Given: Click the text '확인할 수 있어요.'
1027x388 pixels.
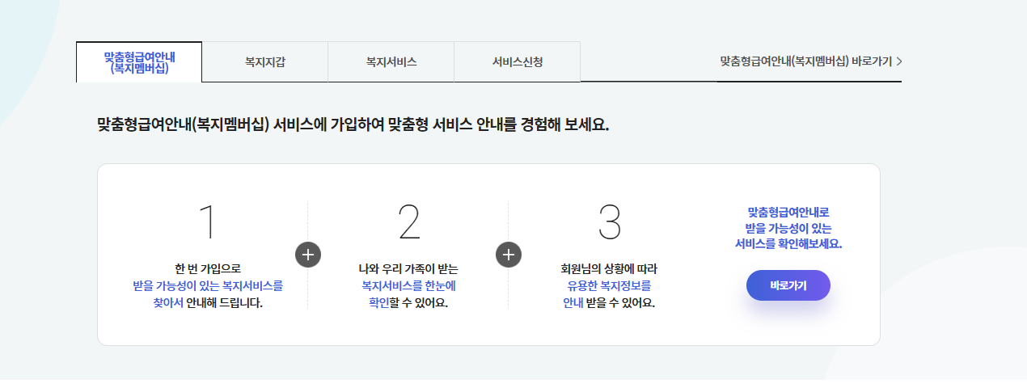Looking at the screenshot, I should pos(409,304).
